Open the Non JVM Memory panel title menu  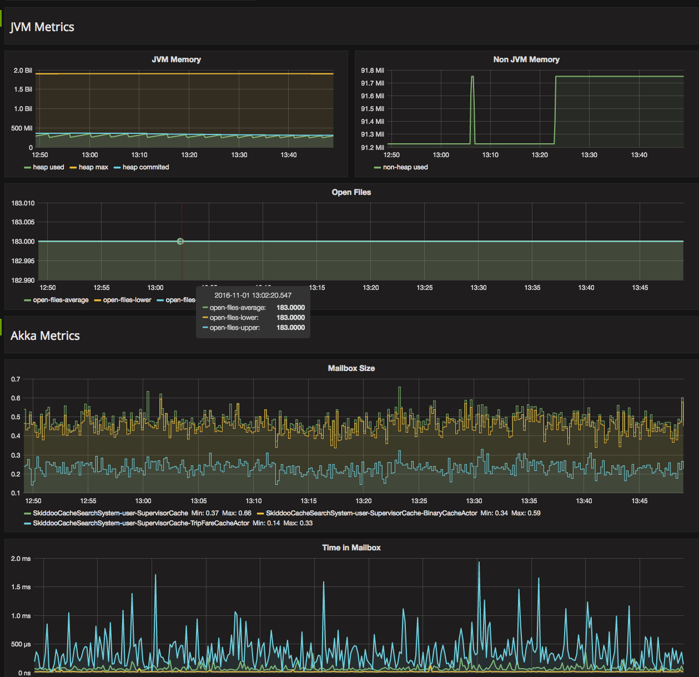(x=526, y=59)
